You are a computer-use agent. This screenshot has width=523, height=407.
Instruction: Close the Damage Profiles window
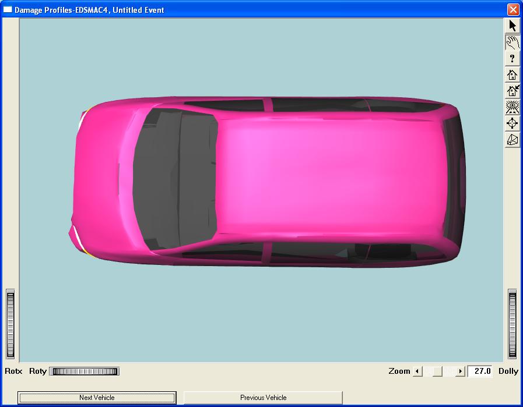[x=513, y=9]
